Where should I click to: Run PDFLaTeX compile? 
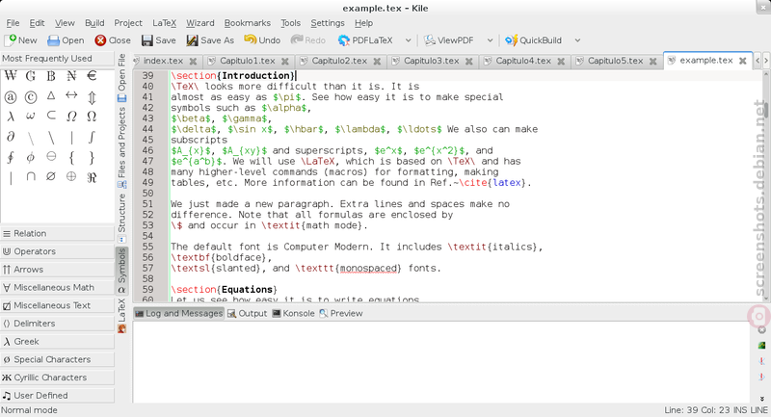(365, 40)
